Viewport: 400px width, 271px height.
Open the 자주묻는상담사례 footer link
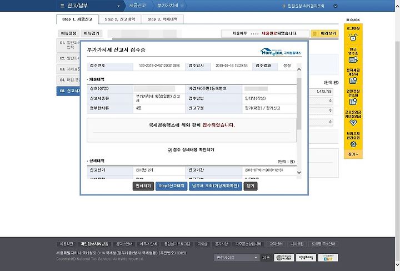[x=248, y=244]
